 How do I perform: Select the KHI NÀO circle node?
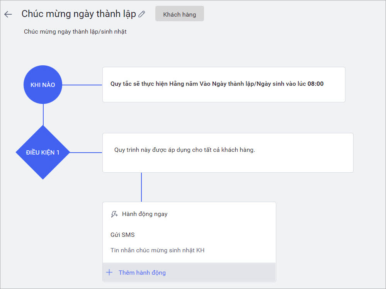(x=43, y=85)
